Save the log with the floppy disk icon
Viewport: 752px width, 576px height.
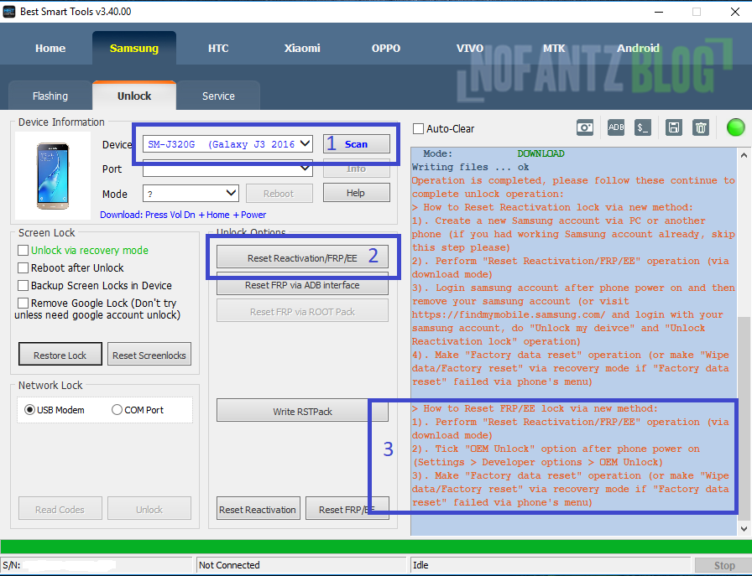click(674, 127)
